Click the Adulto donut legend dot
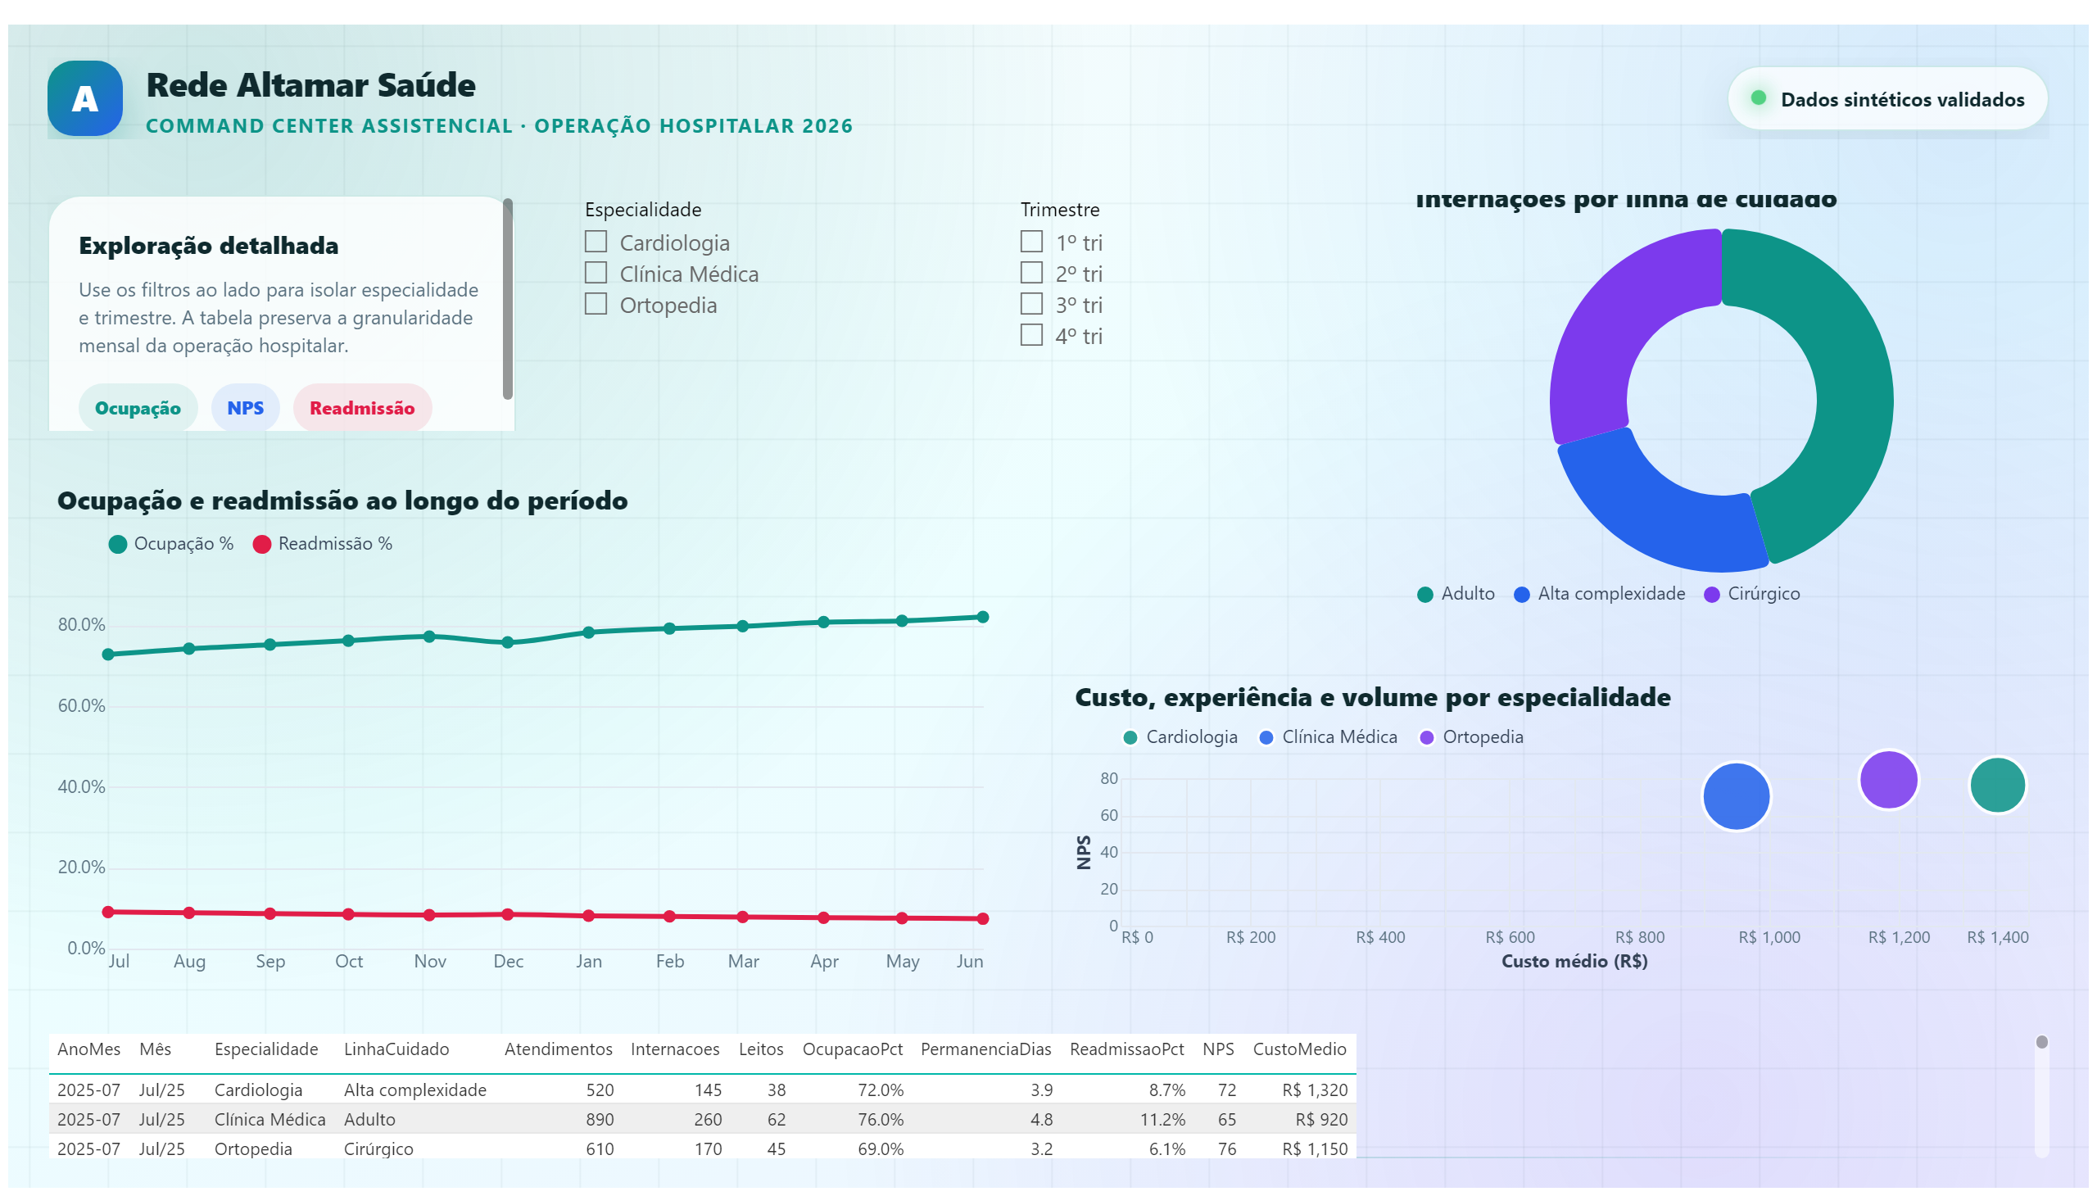Screen dimensions: 2097x1196 pyautogui.click(x=1425, y=595)
